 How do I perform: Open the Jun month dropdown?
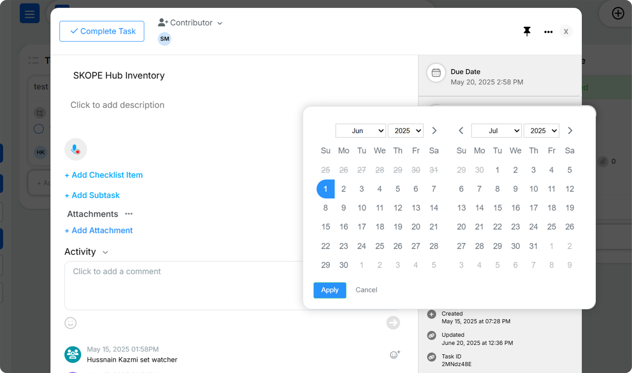361,131
